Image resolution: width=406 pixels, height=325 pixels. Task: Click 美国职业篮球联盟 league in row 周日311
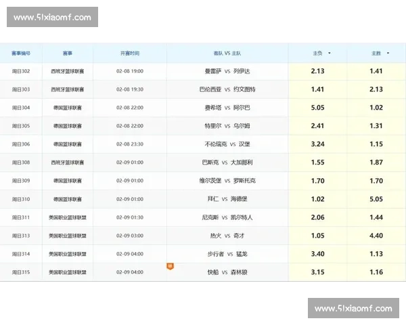(x=68, y=217)
